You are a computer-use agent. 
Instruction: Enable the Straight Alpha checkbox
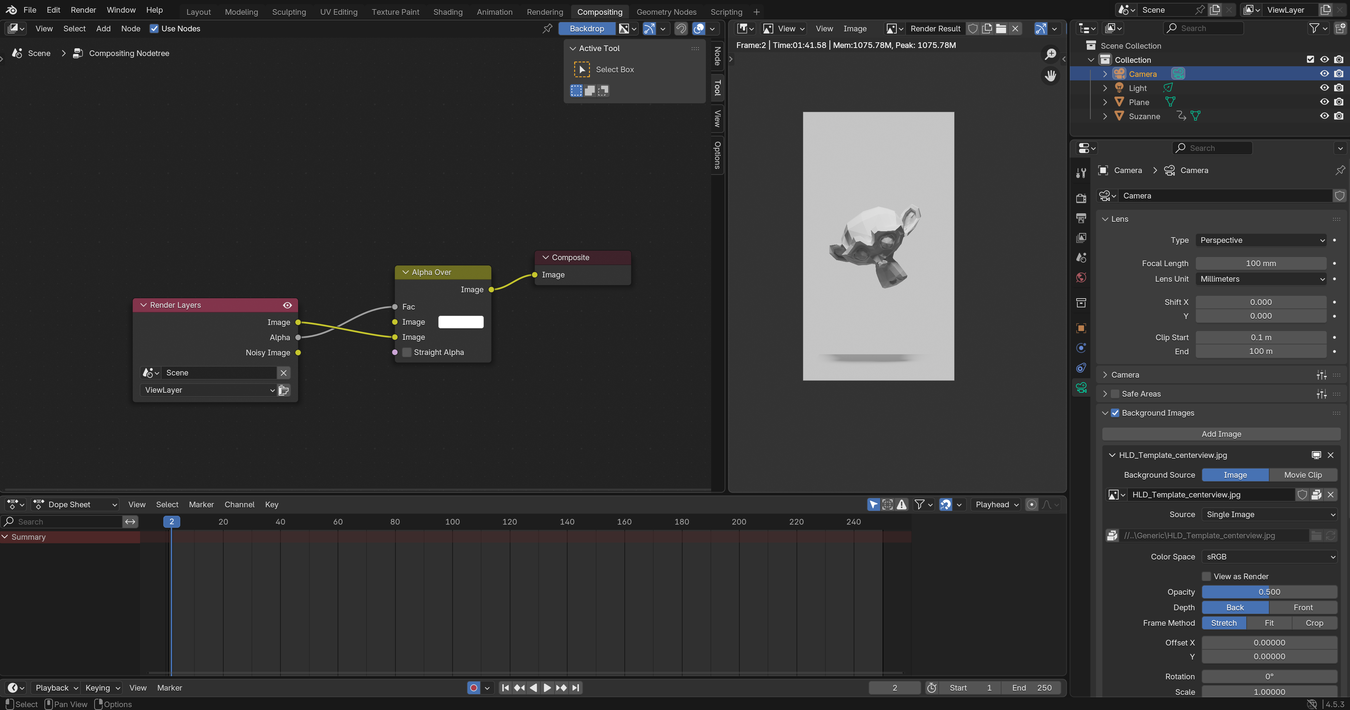[407, 353]
